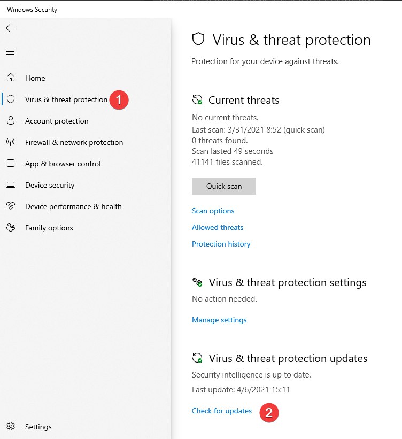
Task: Click the back arrow icon
Action: coord(10,28)
